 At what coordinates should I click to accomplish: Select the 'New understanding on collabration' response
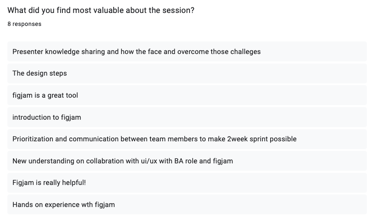tap(187, 161)
